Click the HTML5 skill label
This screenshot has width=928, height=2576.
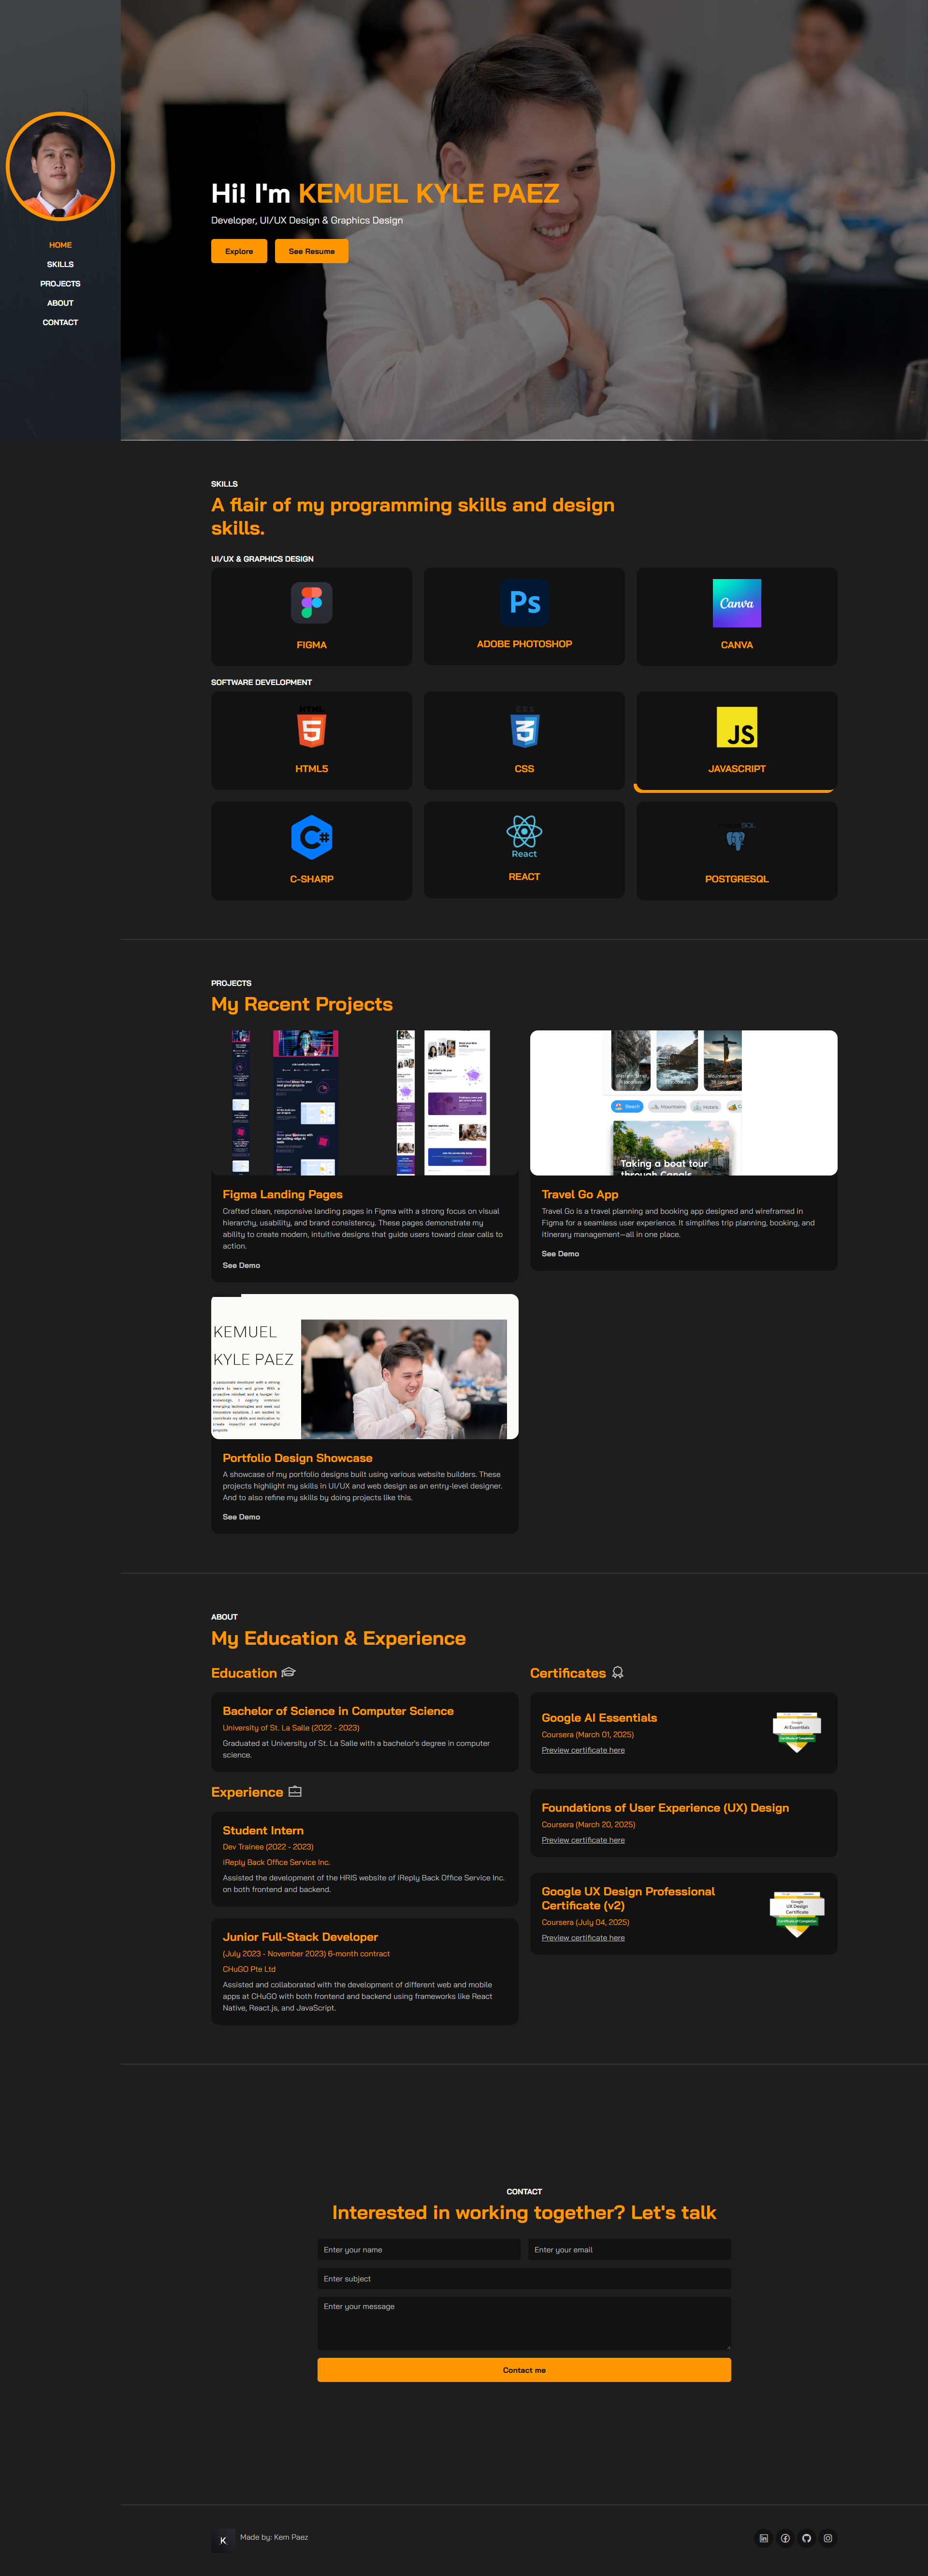point(312,769)
